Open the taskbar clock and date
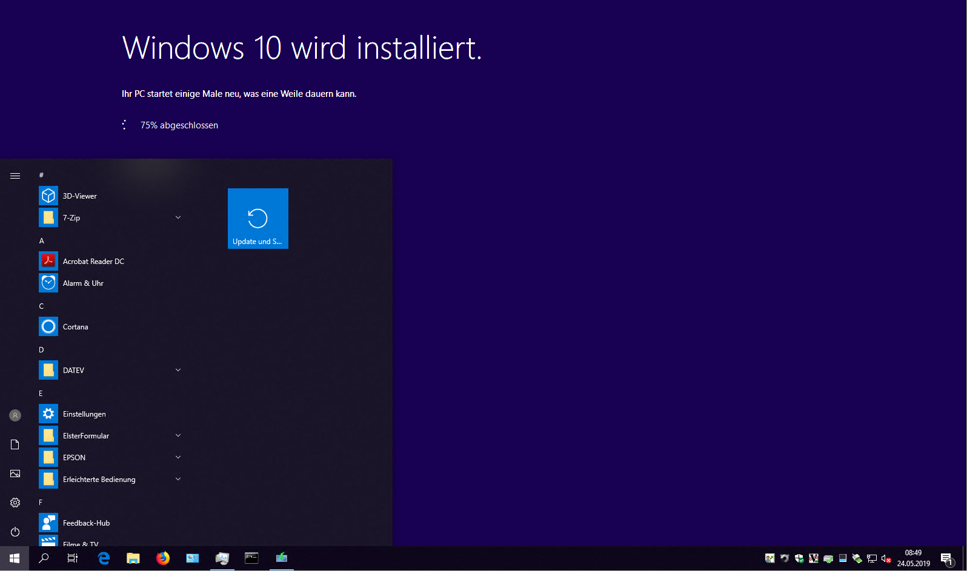Viewport: 967px width, 571px height. pyautogui.click(x=913, y=558)
